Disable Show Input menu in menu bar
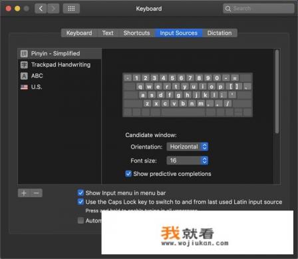This screenshot has width=298, height=259. [x=80, y=192]
